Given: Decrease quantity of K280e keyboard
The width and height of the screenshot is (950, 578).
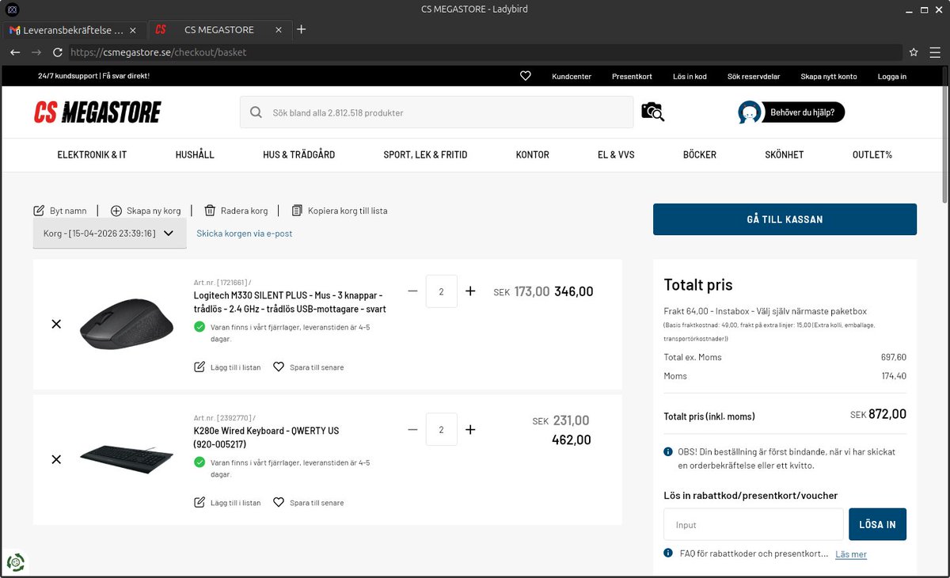Looking at the screenshot, I should click(x=412, y=429).
